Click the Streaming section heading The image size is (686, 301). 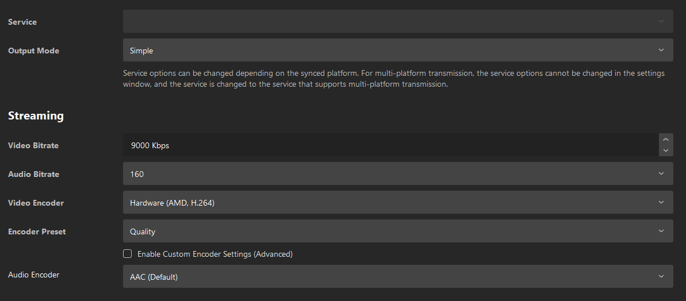coord(36,115)
